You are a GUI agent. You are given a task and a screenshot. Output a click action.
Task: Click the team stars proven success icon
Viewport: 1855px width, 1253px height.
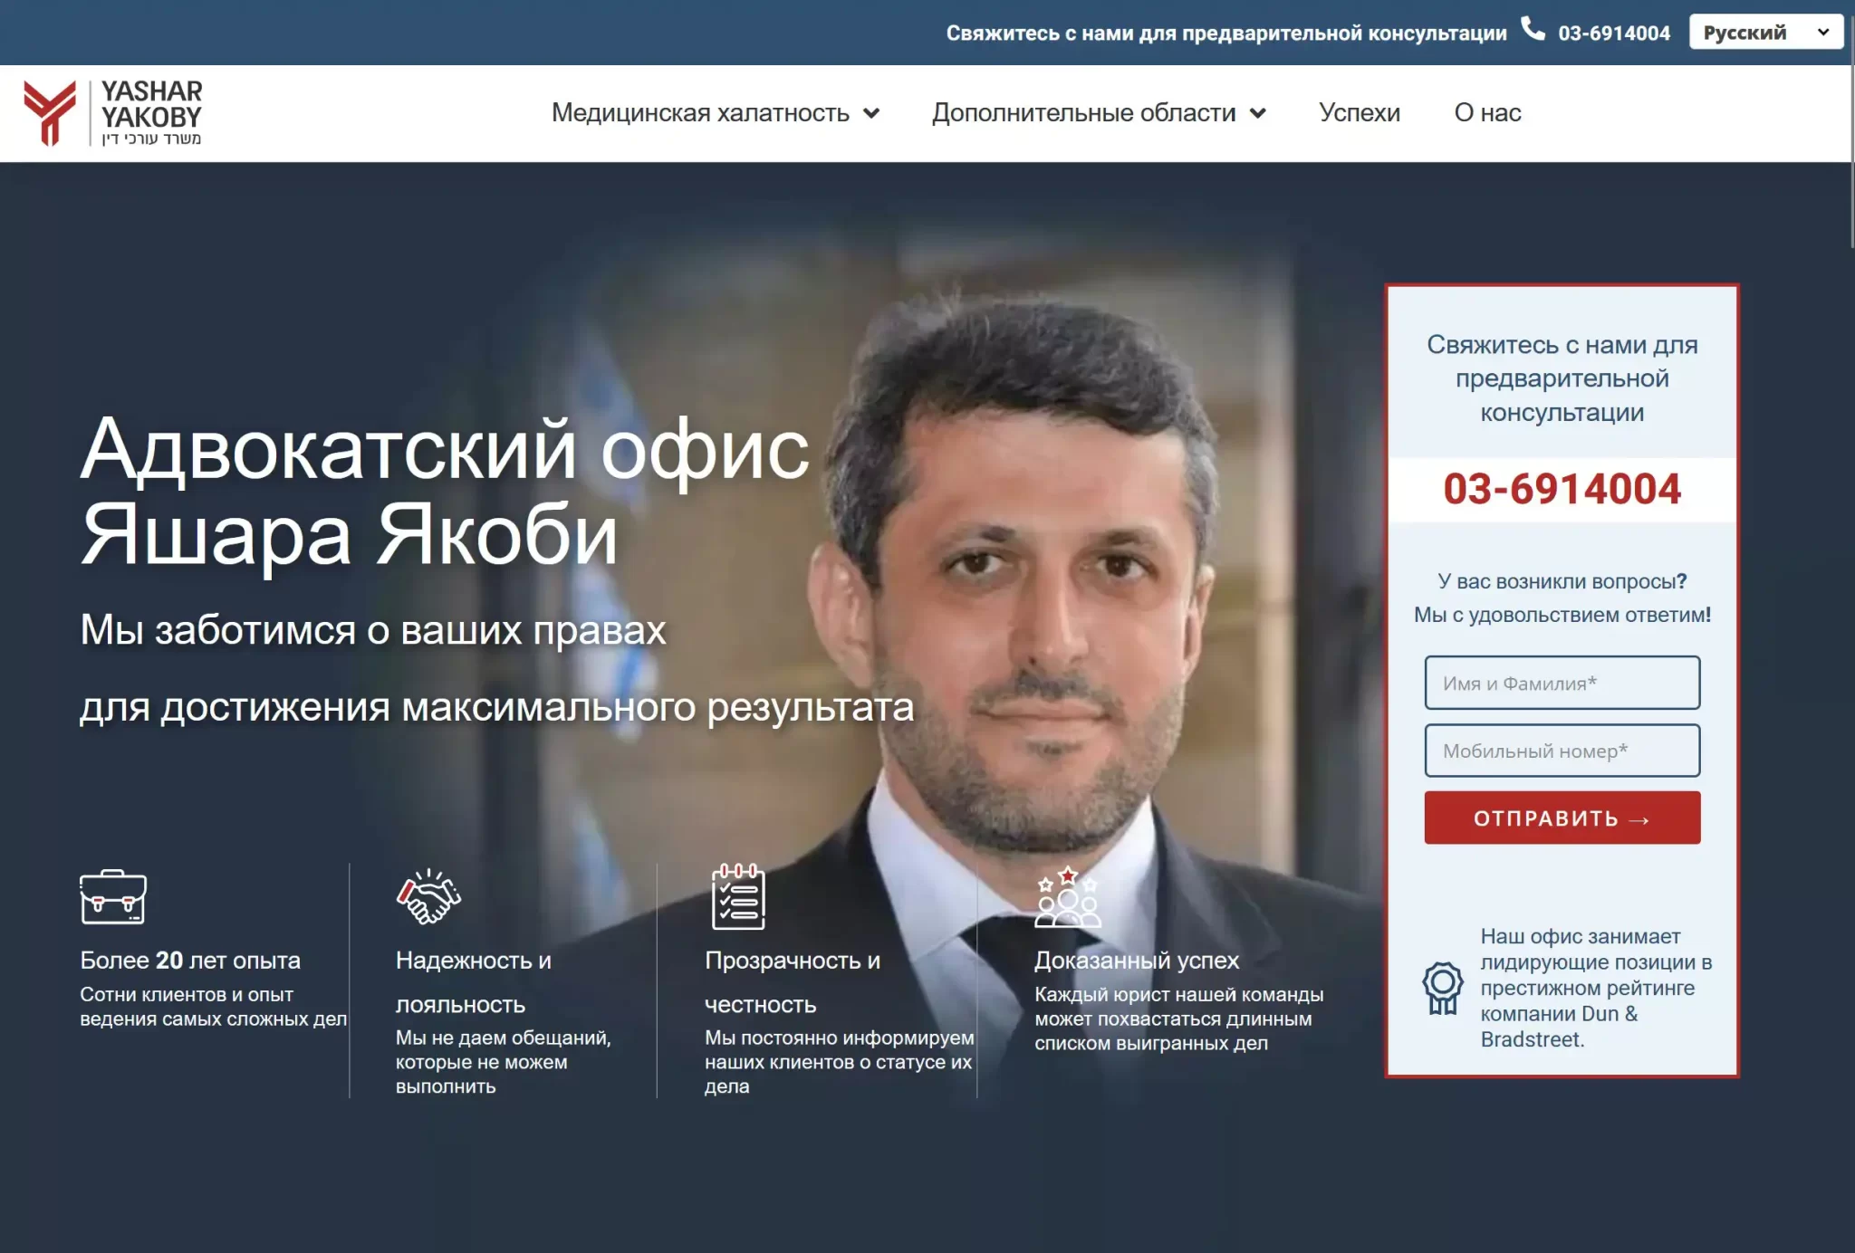(x=1068, y=898)
